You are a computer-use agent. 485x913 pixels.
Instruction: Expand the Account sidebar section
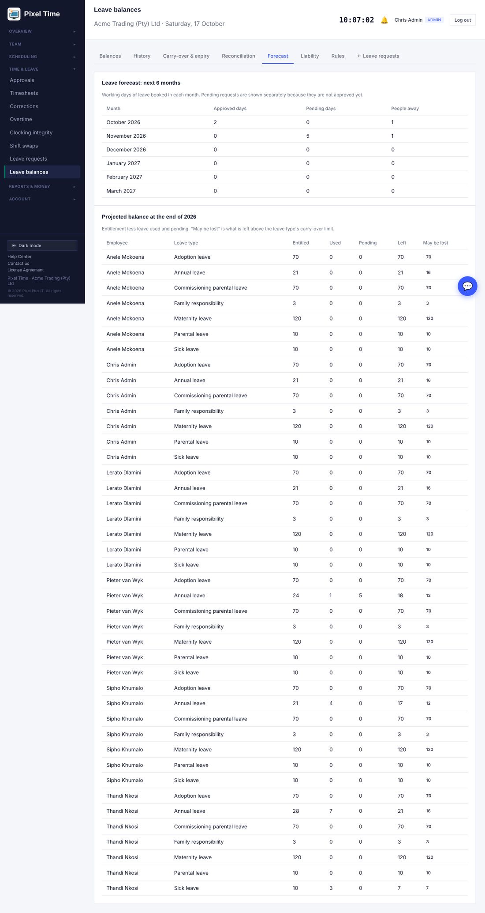(42, 199)
